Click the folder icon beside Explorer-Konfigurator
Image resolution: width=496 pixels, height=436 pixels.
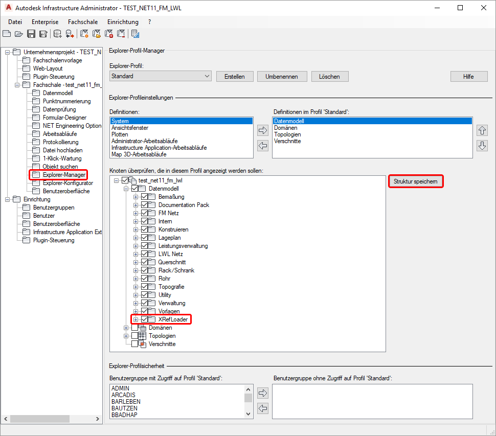[36, 183]
